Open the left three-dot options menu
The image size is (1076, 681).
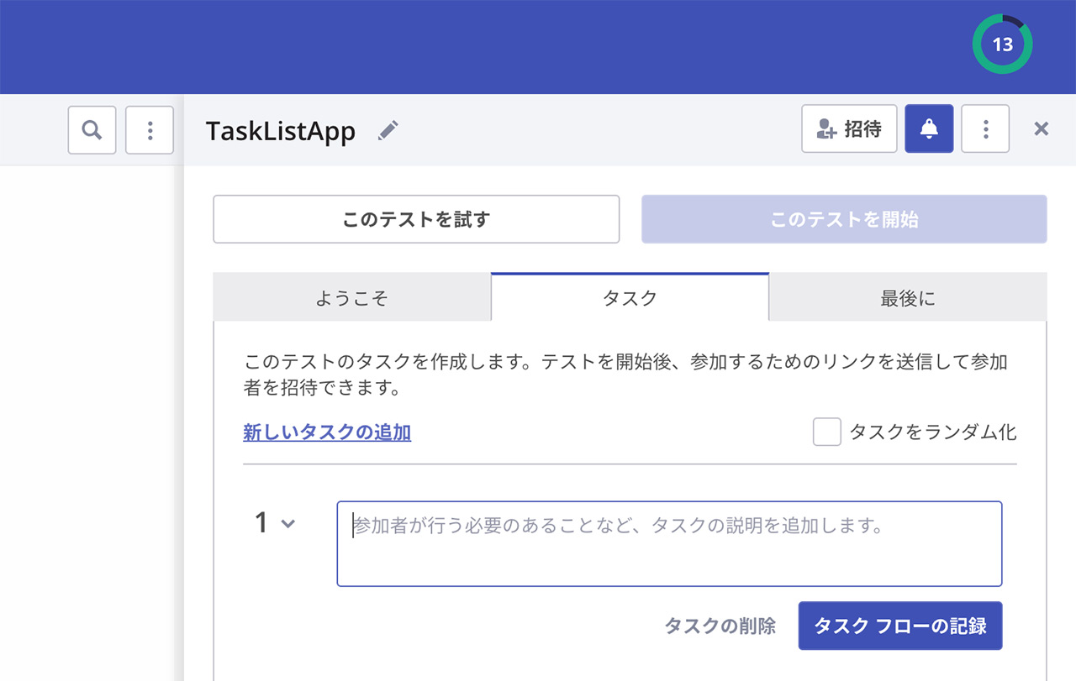[x=150, y=130]
